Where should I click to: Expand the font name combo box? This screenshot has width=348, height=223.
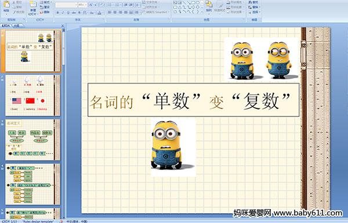pyautogui.click(x=66, y=5)
